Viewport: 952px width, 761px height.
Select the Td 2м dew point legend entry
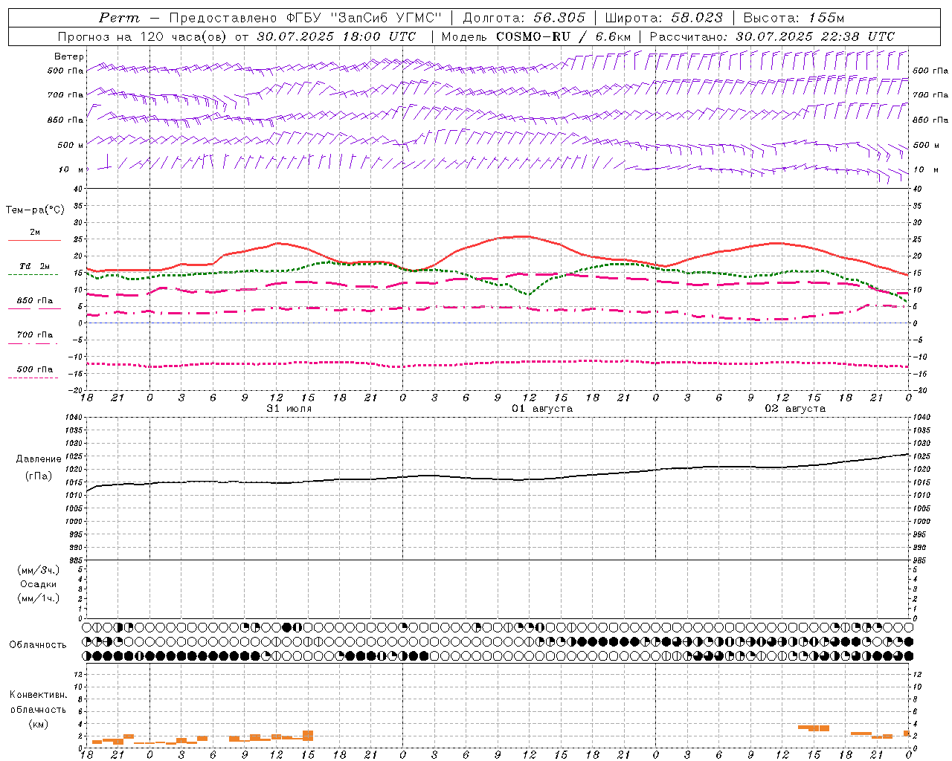(x=35, y=266)
